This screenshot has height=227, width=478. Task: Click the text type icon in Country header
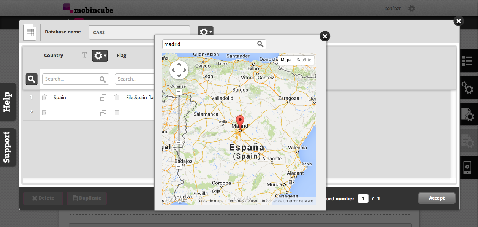[85, 55]
